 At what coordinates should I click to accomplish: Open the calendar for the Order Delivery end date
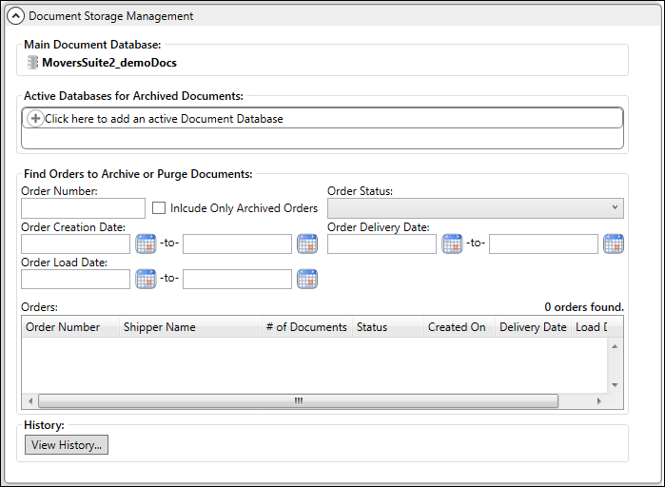tap(614, 244)
